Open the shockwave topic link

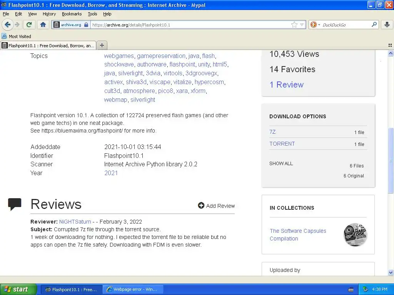click(x=119, y=64)
